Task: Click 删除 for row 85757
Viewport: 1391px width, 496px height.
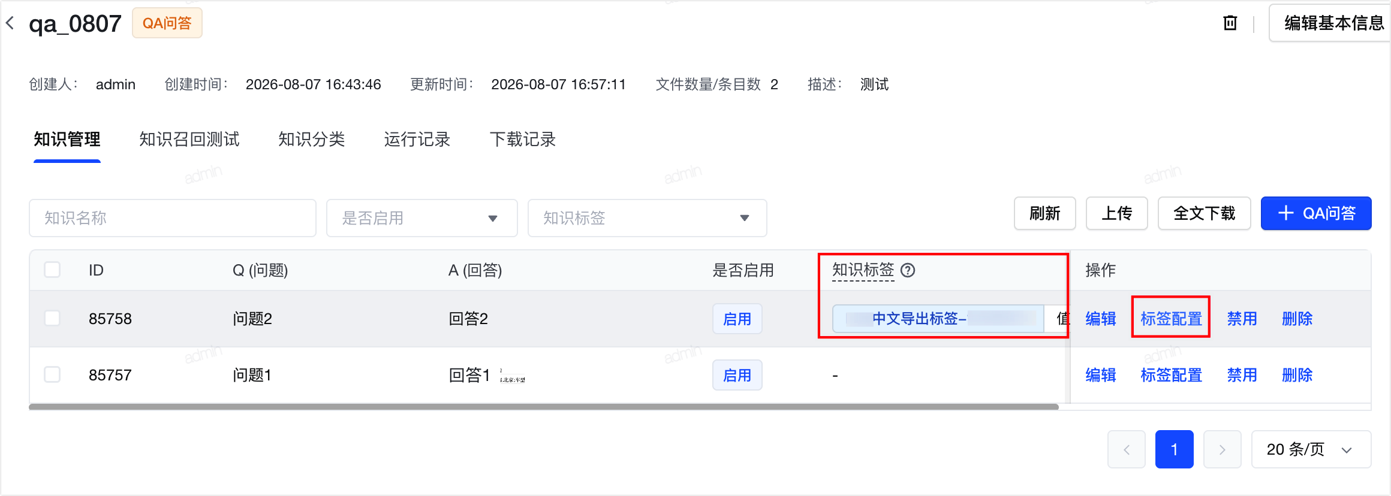Action: 1297,375
